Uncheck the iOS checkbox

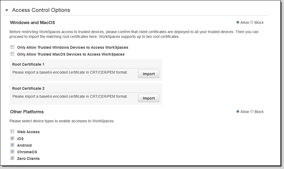pos(13,139)
